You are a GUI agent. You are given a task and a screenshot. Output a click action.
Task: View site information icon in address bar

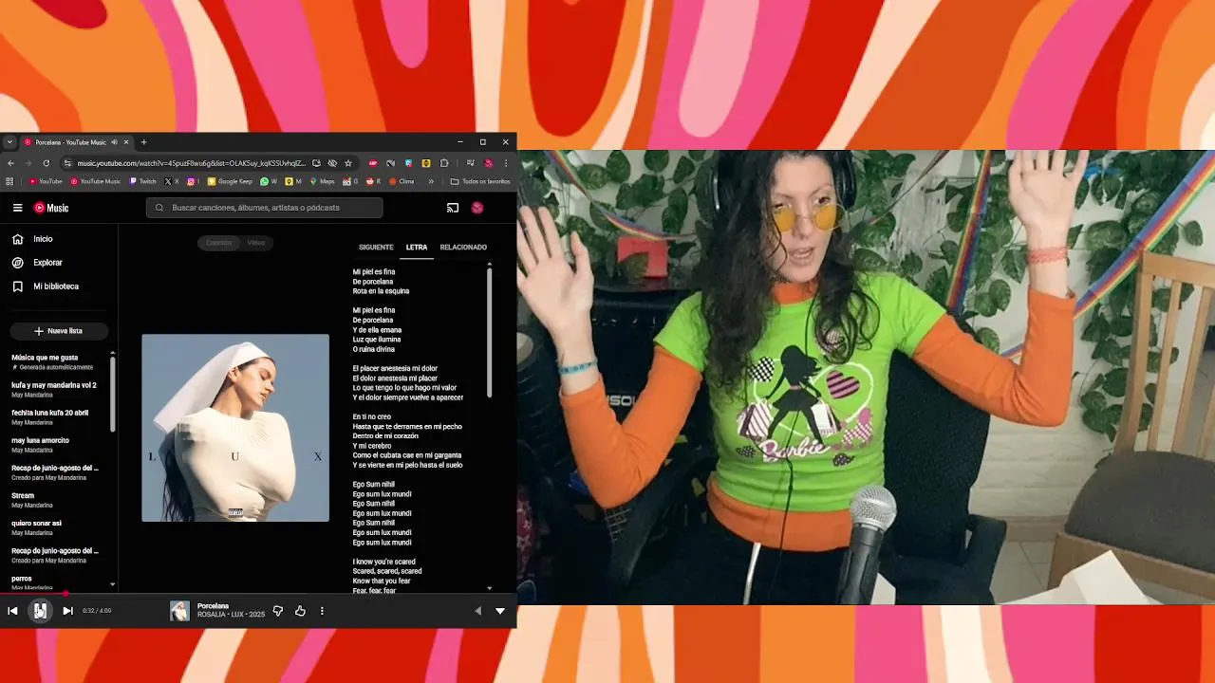point(66,163)
